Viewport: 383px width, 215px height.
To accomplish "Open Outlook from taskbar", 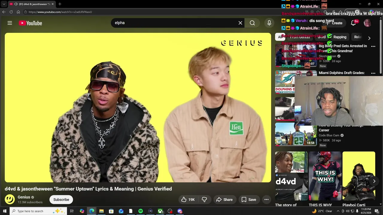I will 121,211.
